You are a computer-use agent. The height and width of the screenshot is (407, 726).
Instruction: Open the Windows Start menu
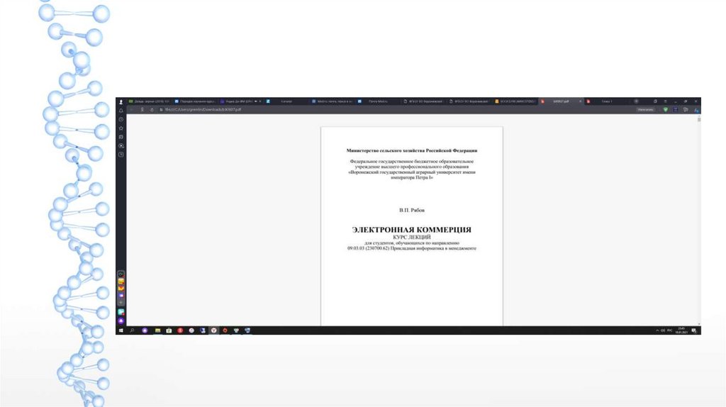(121, 330)
